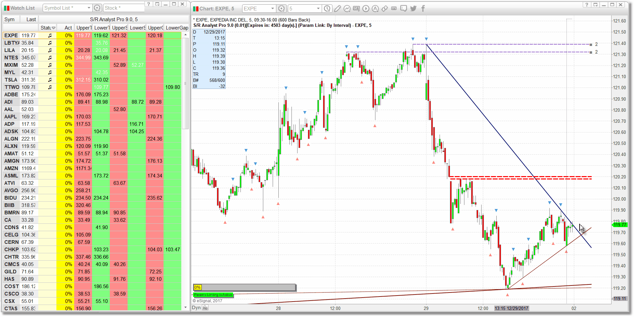Click the Watch List help question mark

pyautogui.click(x=149, y=4)
